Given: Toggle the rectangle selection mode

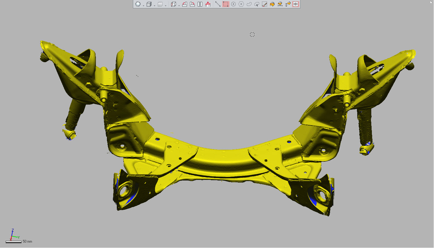Looking at the screenshot, I should (226, 4).
